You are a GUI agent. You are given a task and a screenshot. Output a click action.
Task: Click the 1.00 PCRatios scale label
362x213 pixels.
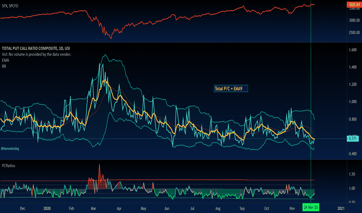pos(352,188)
